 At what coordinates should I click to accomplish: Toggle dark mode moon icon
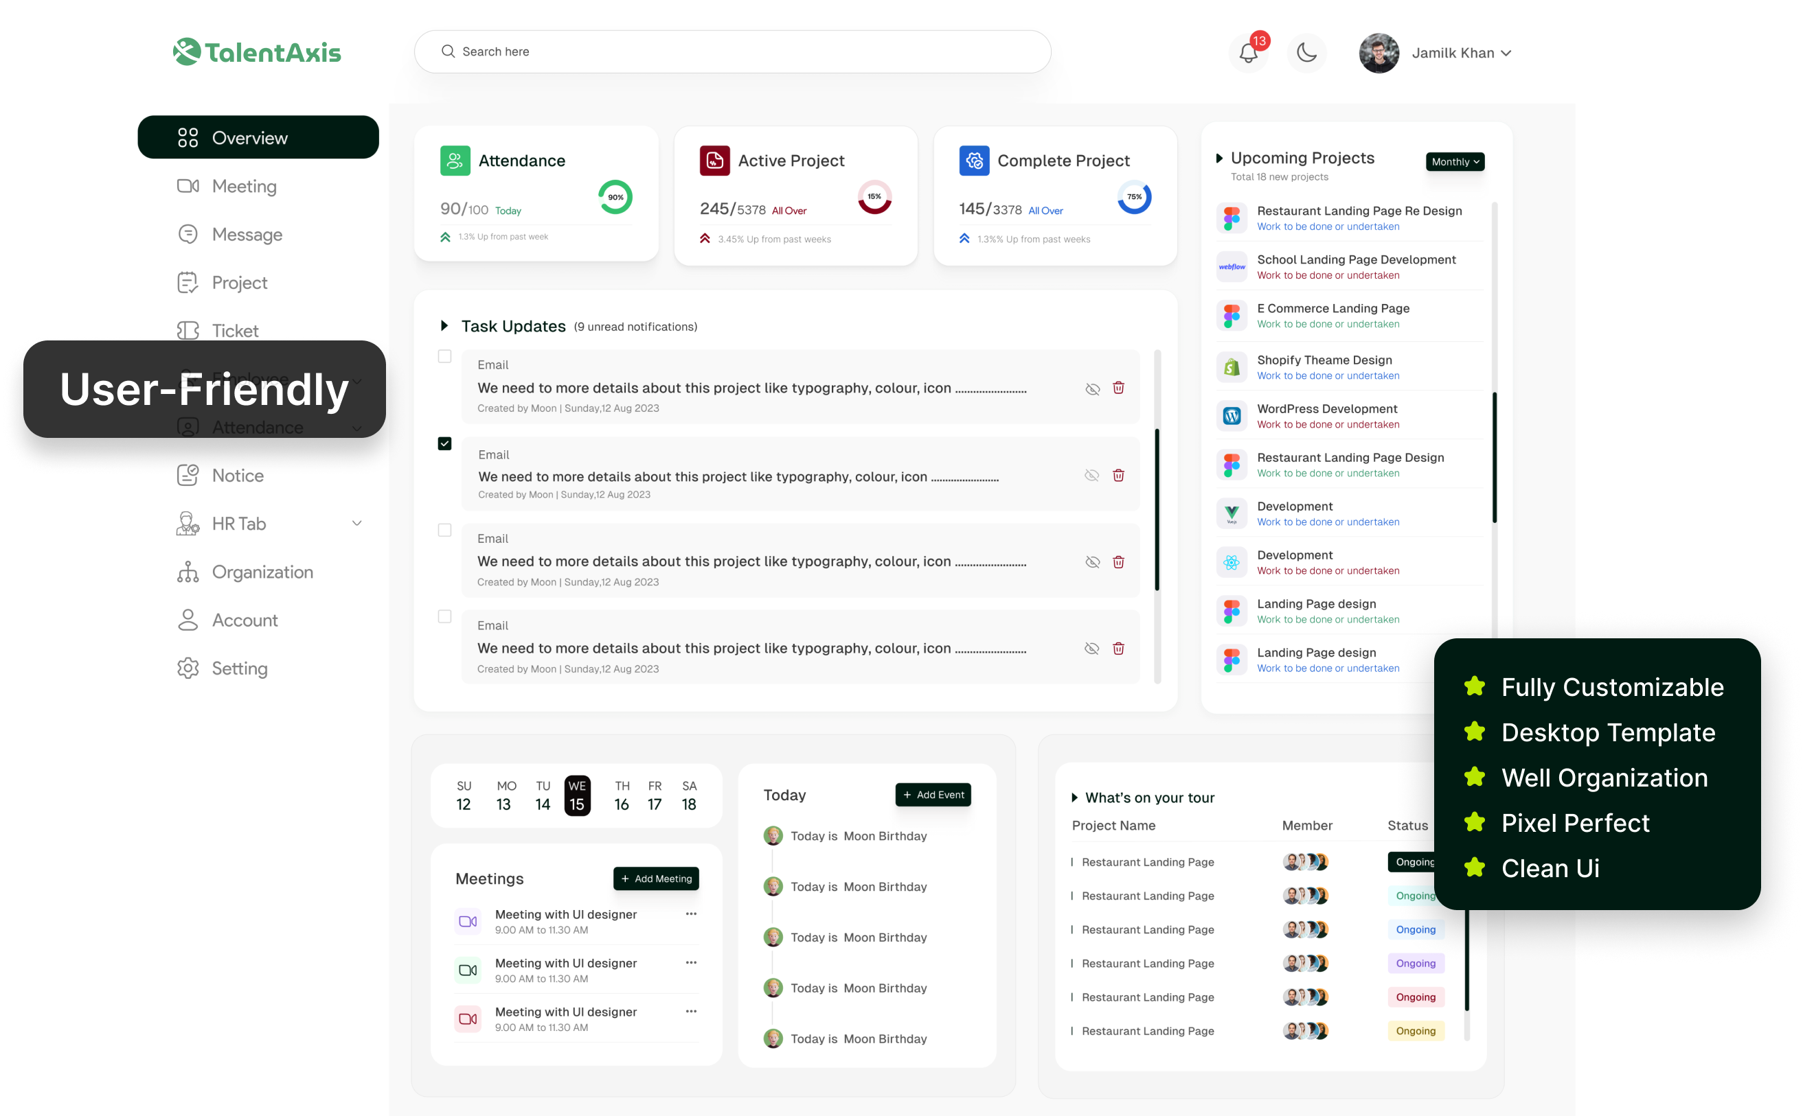[1306, 53]
